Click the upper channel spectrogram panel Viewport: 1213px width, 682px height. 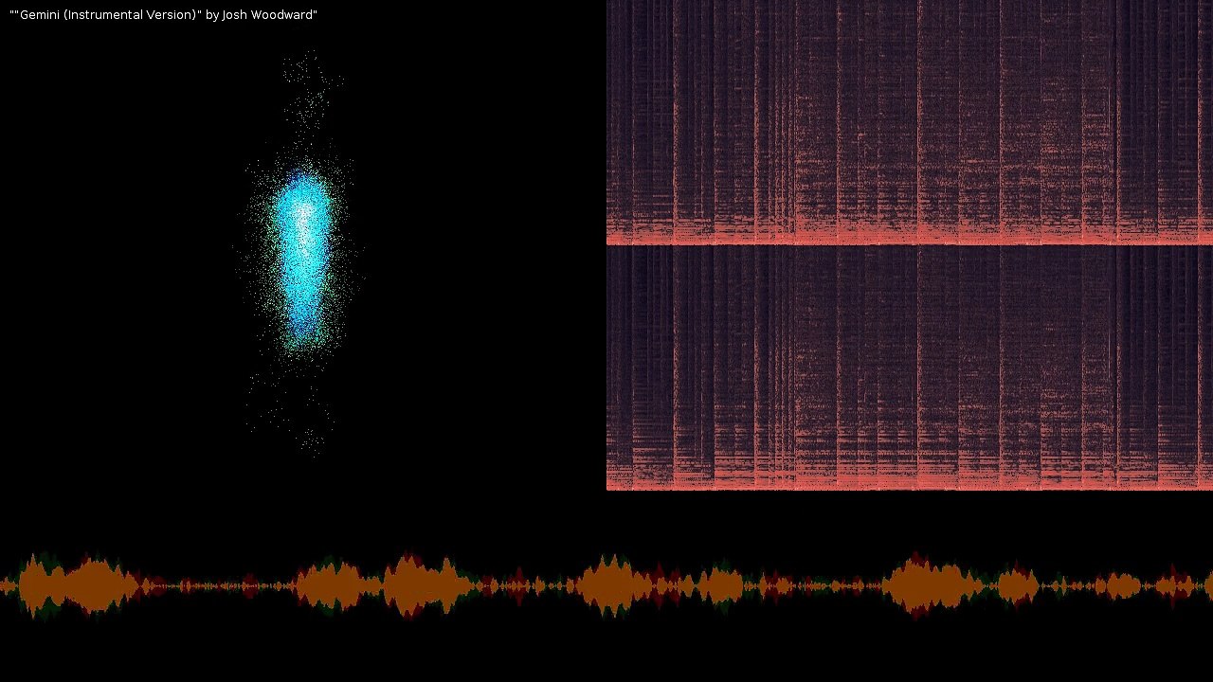click(x=910, y=122)
